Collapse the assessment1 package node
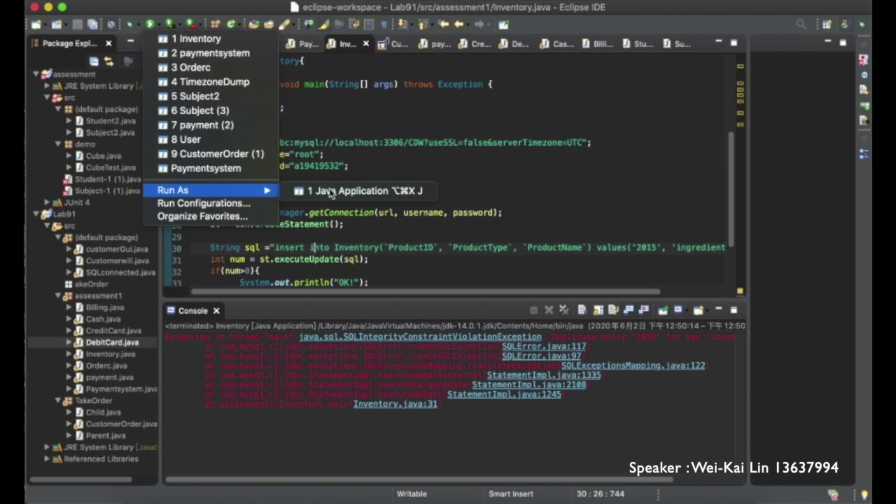 coord(58,295)
